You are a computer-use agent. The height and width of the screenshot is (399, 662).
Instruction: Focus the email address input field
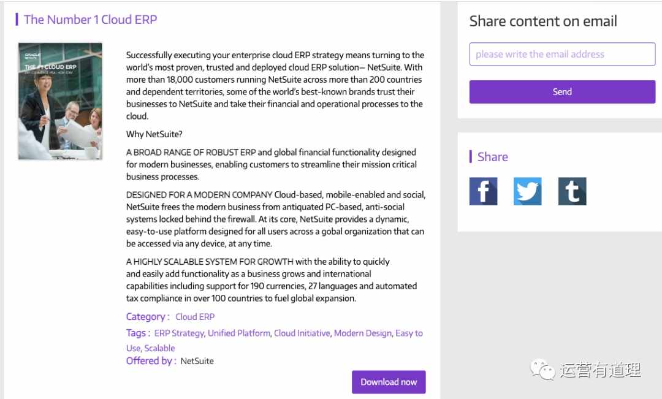pyautogui.click(x=562, y=54)
